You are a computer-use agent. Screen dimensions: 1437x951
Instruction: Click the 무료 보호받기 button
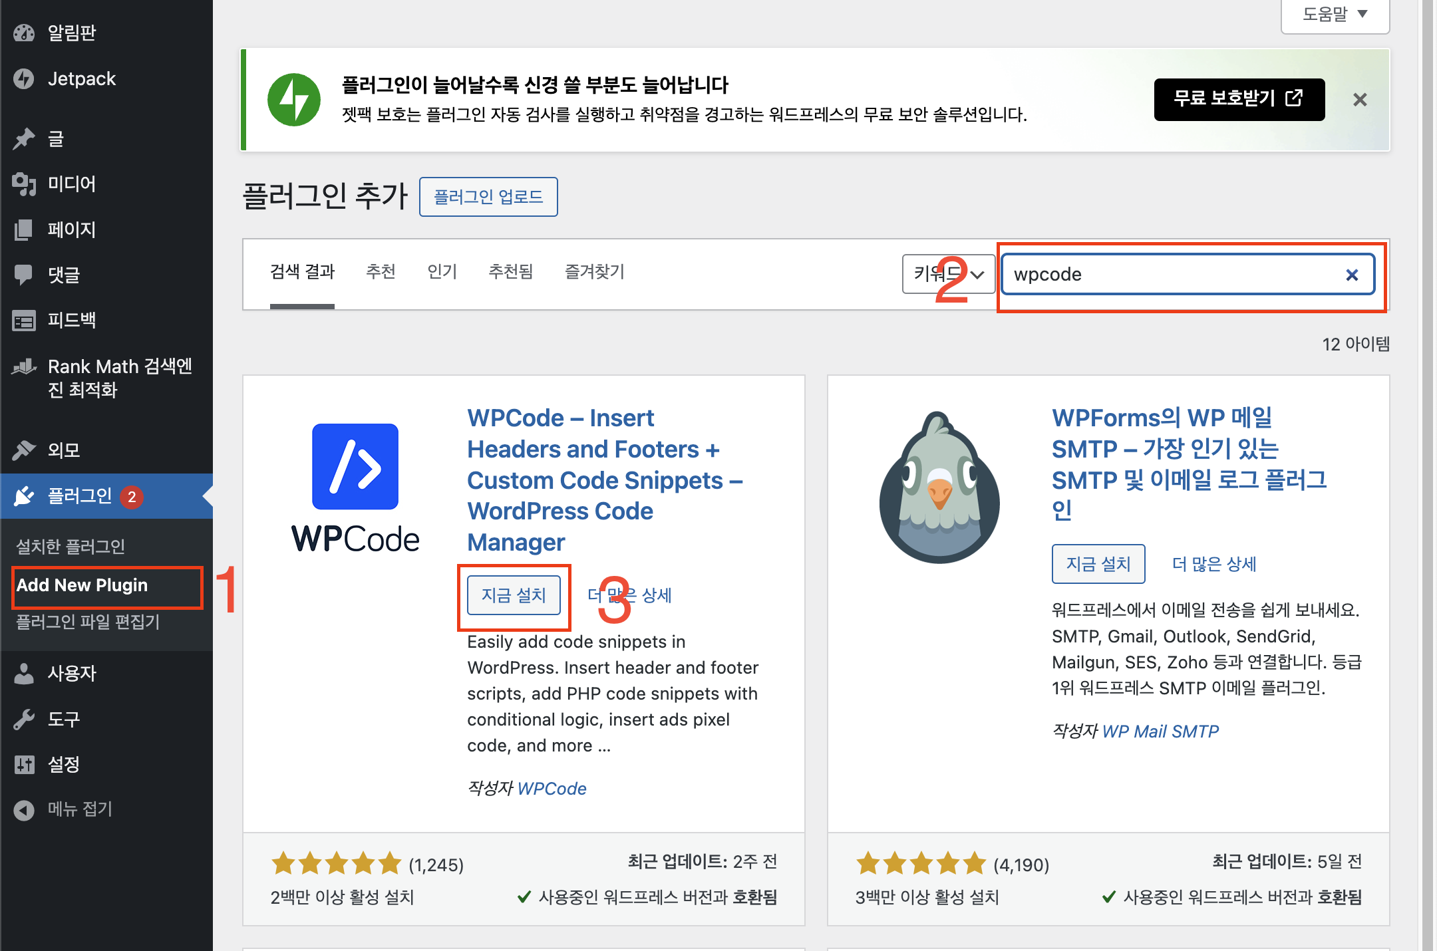click(1239, 99)
